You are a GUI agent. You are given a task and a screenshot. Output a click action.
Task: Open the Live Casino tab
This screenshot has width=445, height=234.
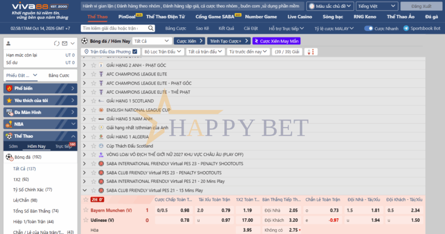click(300, 17)
